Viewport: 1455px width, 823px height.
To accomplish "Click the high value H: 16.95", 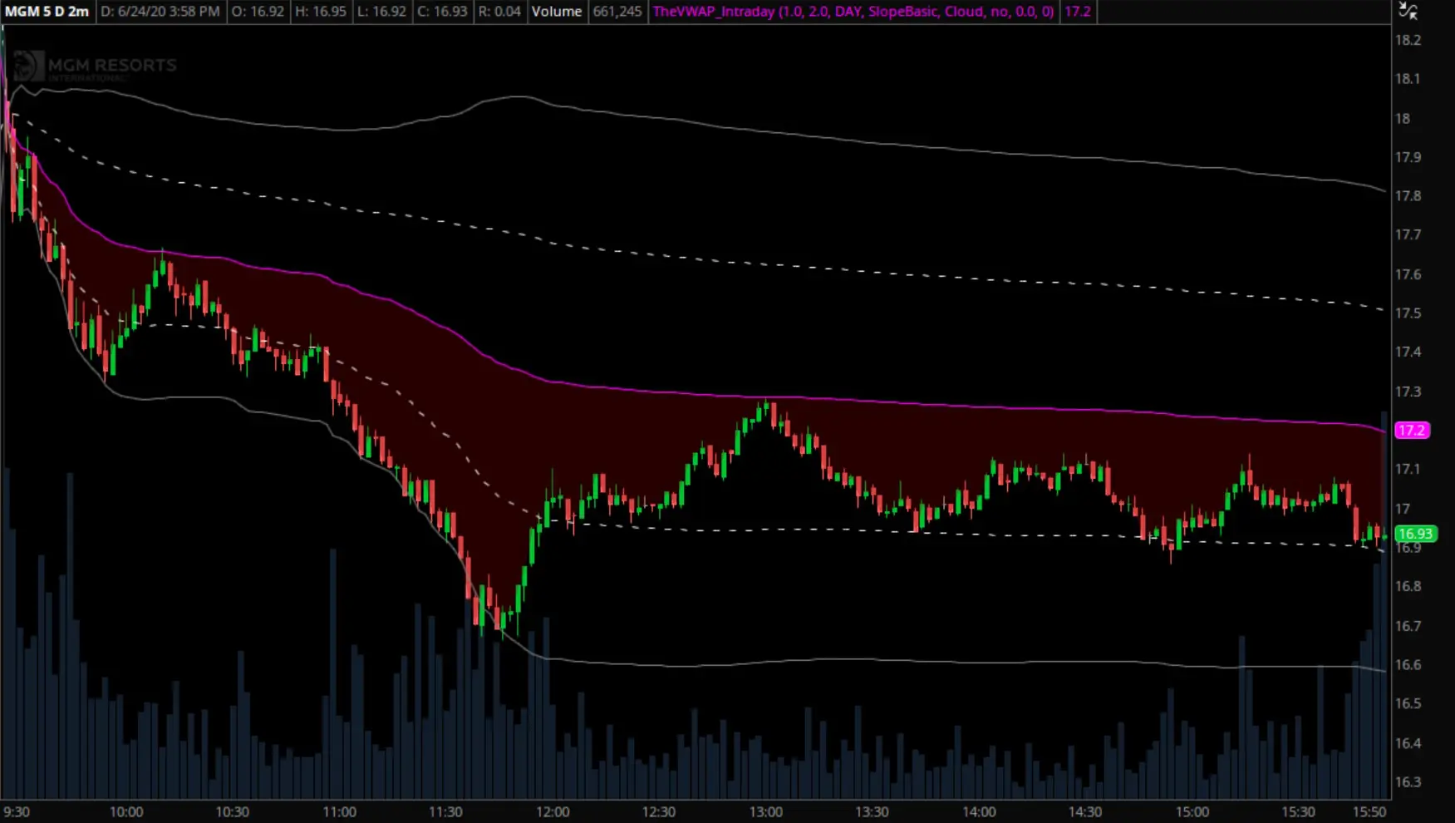I will coord(321,12).
